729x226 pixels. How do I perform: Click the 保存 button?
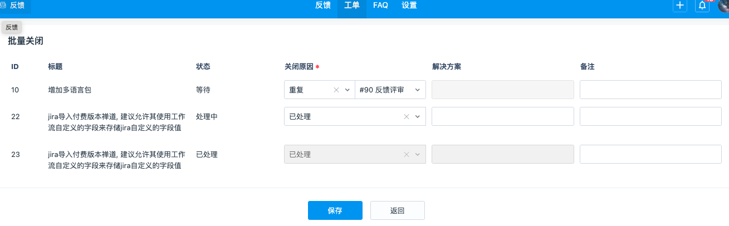pos(335,210)
